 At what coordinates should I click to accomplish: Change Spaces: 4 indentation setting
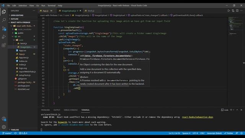[x=186, y=133]
